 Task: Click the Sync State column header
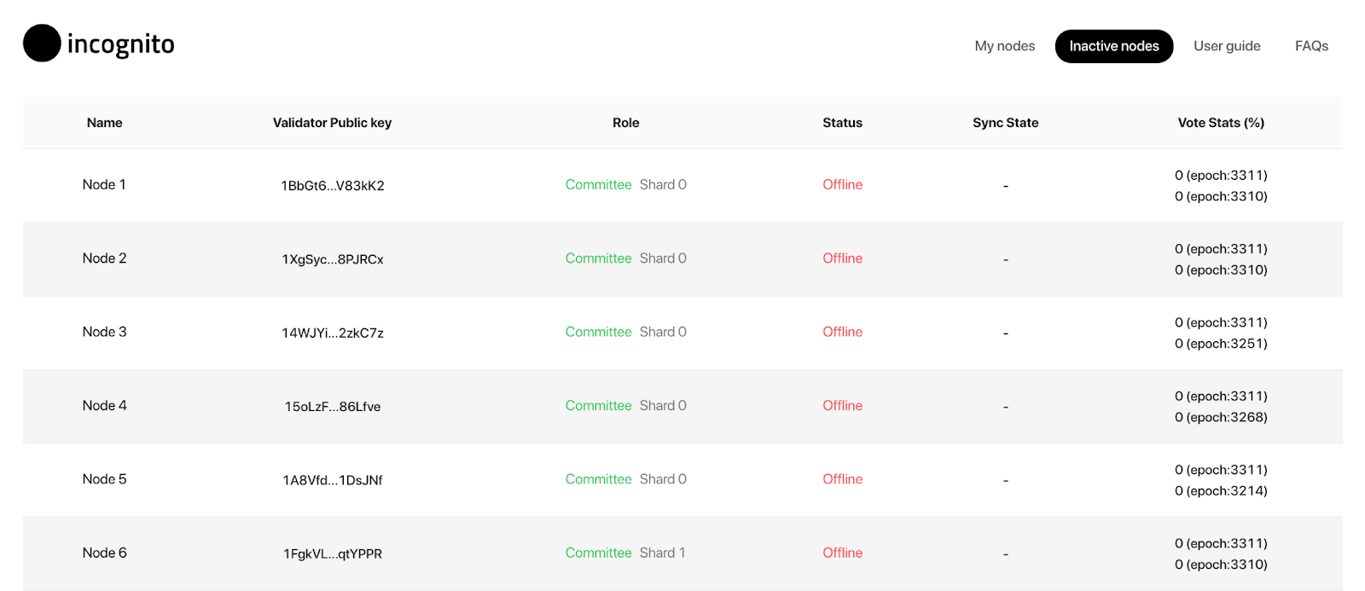(1005, 123)
